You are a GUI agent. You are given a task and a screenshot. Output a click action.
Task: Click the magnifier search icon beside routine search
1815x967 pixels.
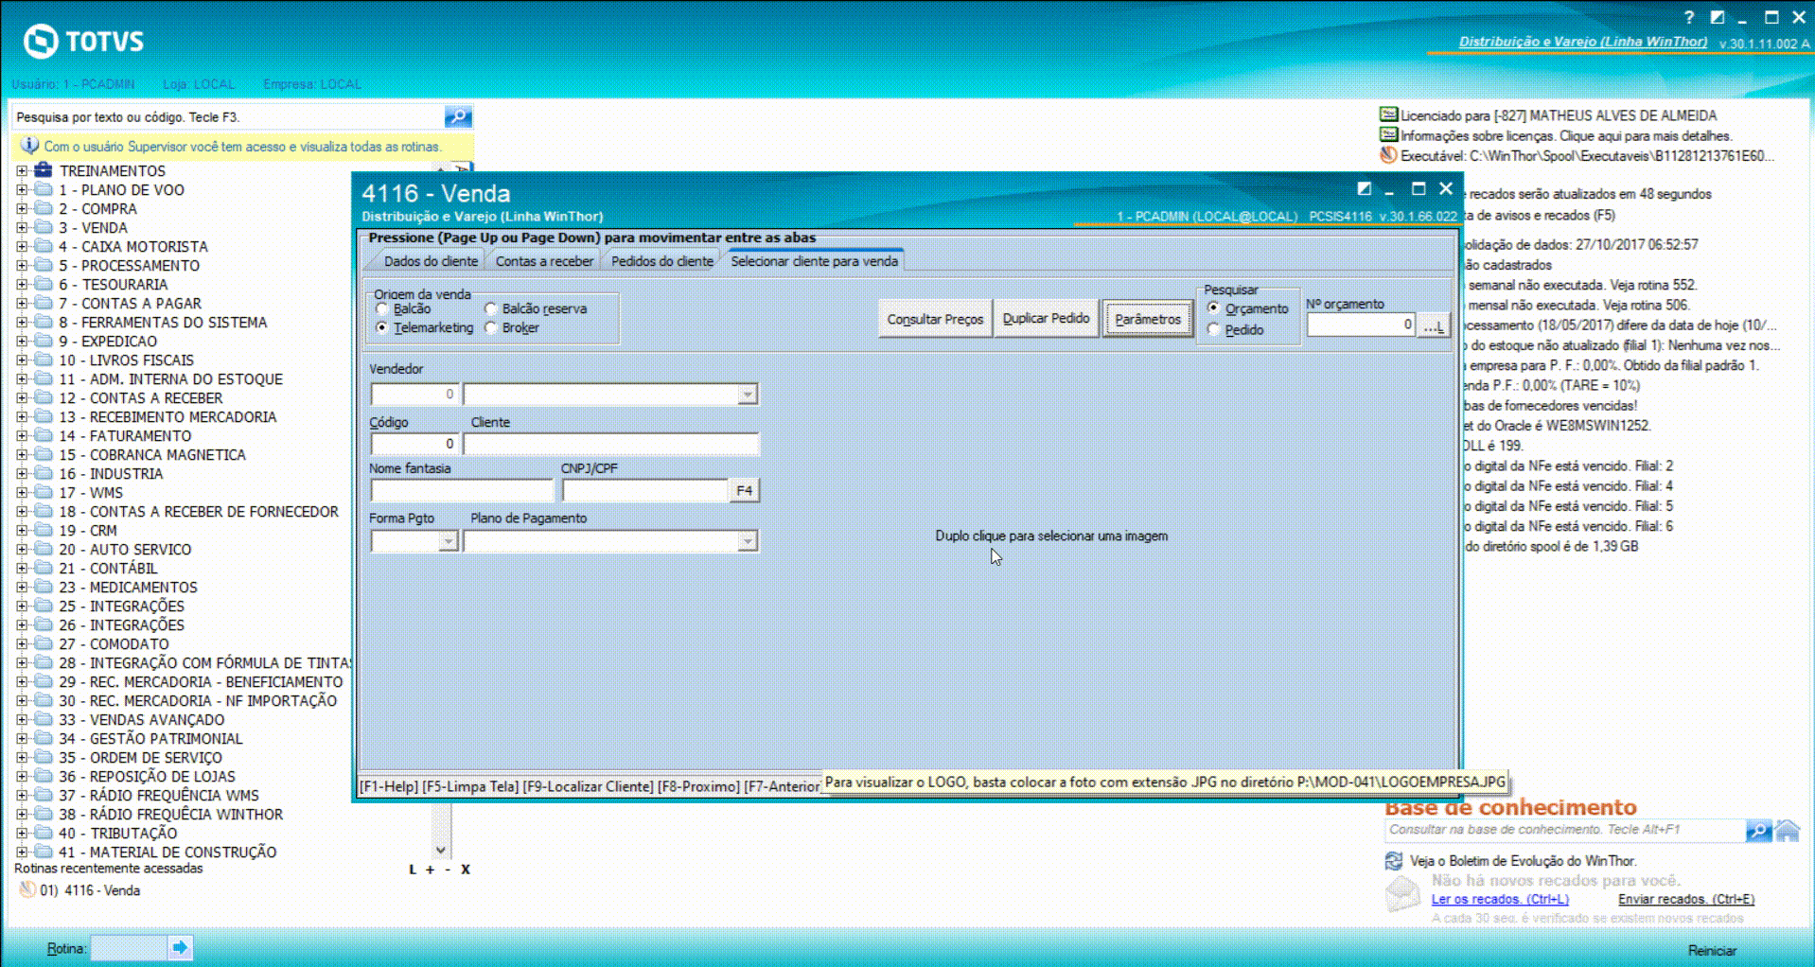[x=458, y=116]
